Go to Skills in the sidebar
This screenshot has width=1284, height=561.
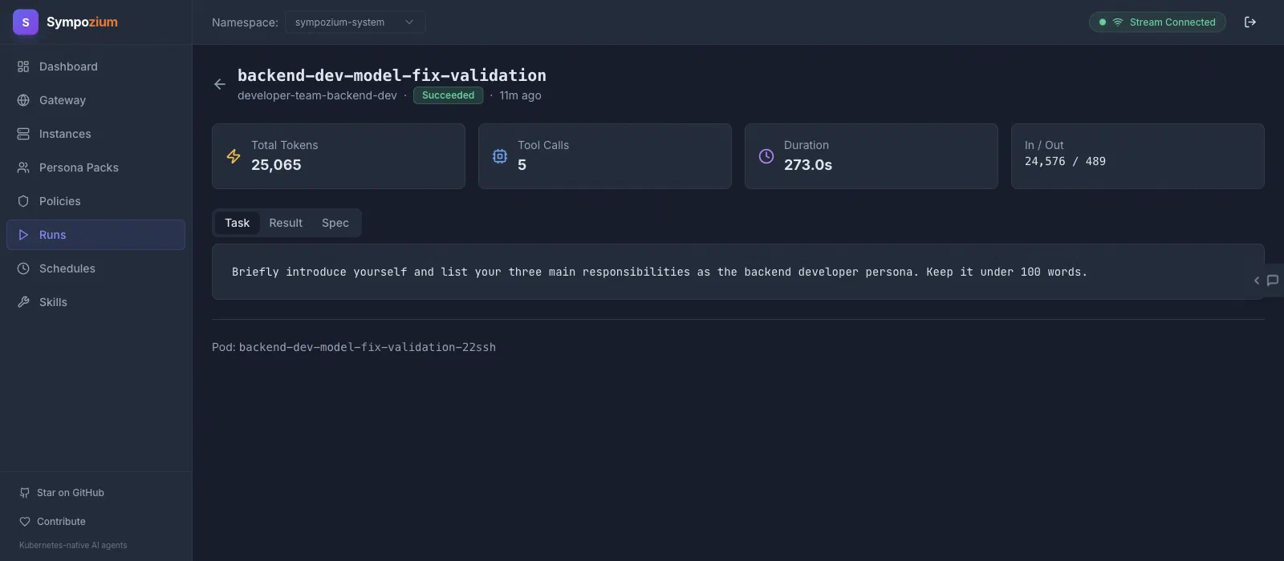coord(95,302)
